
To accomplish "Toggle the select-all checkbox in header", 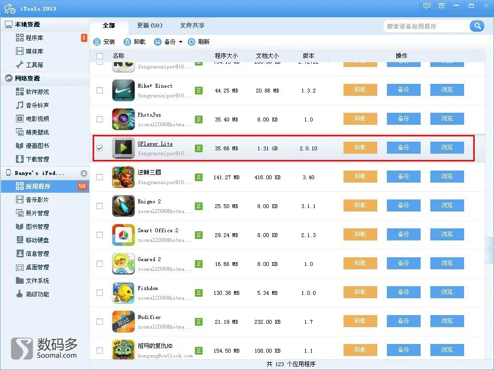I will click(99, 56).
